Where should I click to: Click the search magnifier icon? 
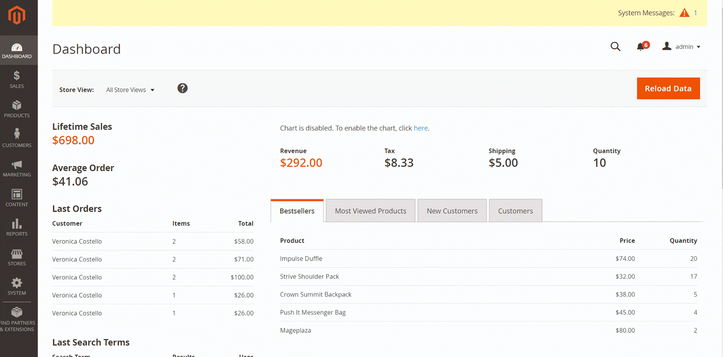point(615,46)
